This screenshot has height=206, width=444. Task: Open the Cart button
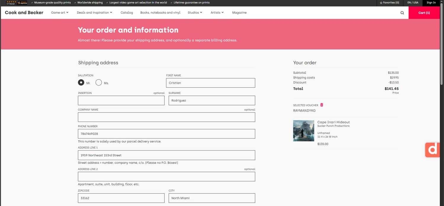(424, 13)
